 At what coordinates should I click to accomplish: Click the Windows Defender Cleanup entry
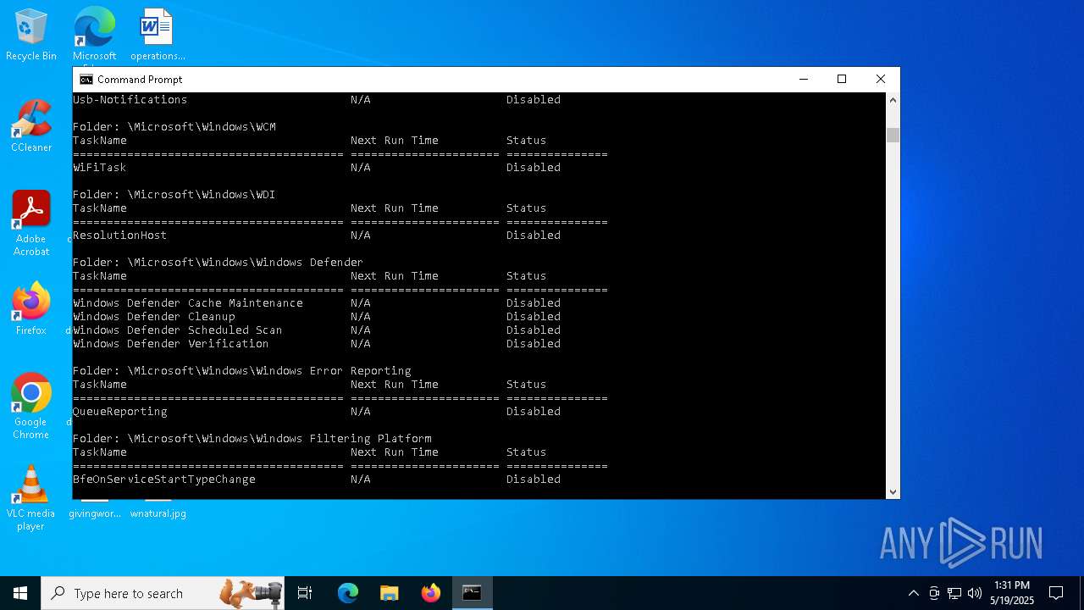153,317
